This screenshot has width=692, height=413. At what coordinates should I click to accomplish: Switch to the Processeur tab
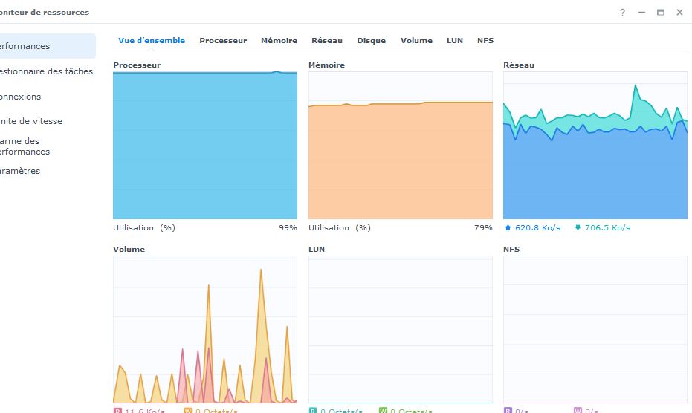[x=223, y=41]
